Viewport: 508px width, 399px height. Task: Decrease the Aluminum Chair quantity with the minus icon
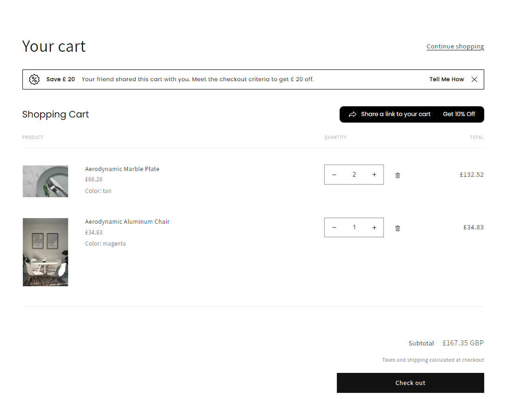[x=334, y=227]
